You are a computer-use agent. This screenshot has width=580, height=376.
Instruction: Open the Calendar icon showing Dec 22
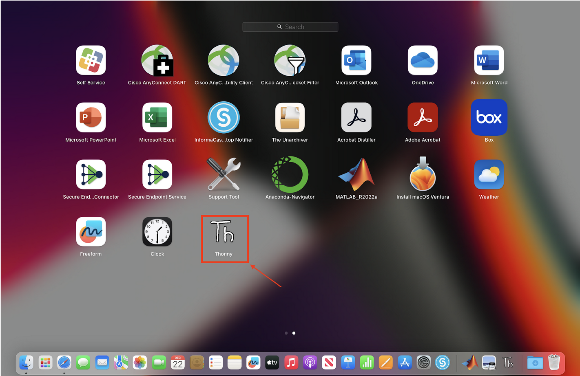coord(178,362)
